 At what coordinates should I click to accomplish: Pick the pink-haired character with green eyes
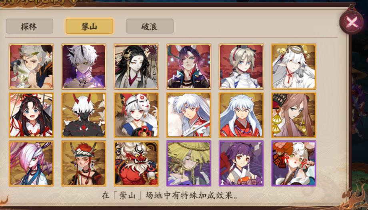pyautogui.click(x=32, y=163)
